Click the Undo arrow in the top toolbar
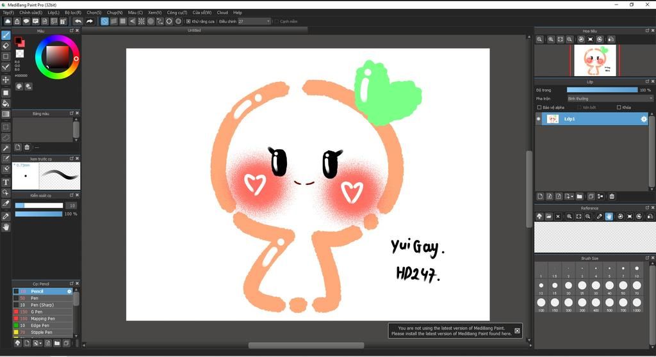The image size is (656, 357). [78, 21]
